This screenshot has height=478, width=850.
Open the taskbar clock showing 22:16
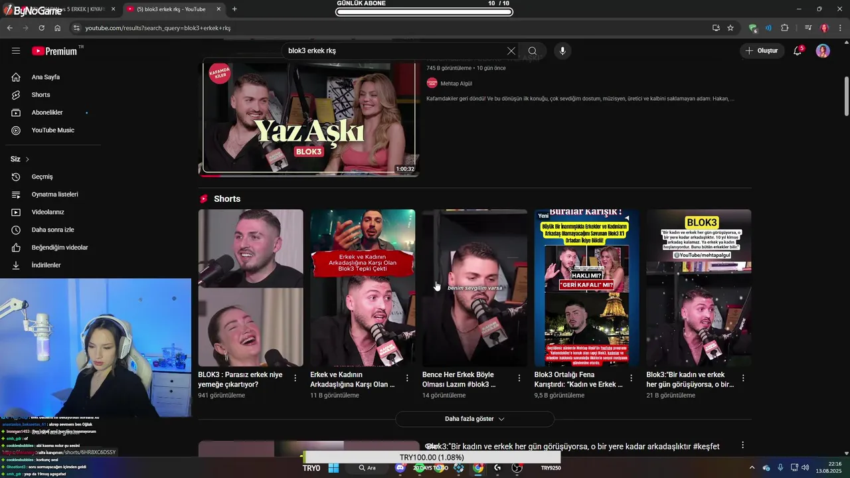[829, 467]
